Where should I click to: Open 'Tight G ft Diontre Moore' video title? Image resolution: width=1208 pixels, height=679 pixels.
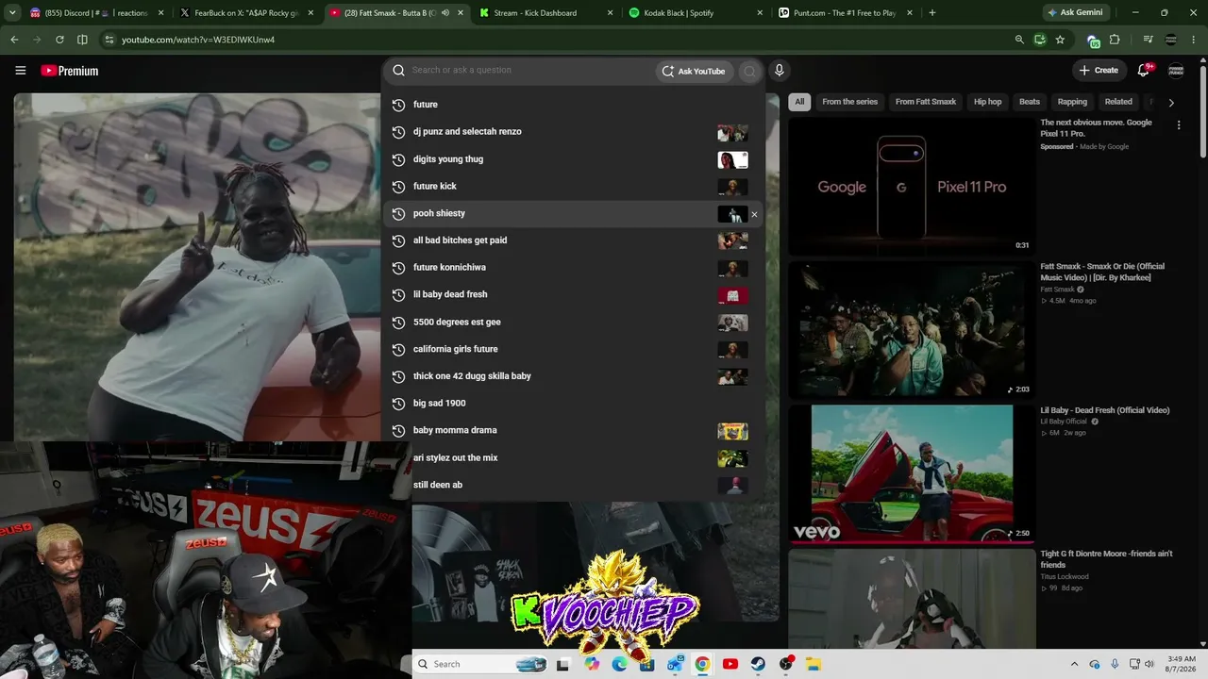click(x=1106, y=559)
